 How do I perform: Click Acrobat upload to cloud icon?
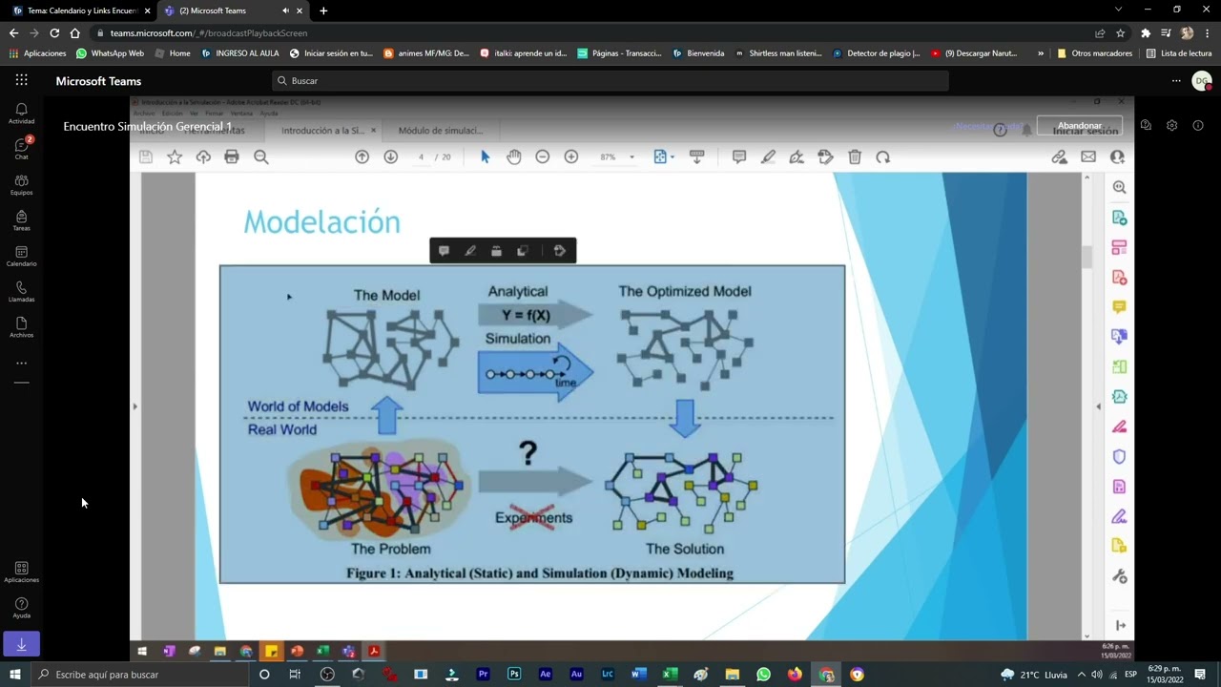coord(203,156)
